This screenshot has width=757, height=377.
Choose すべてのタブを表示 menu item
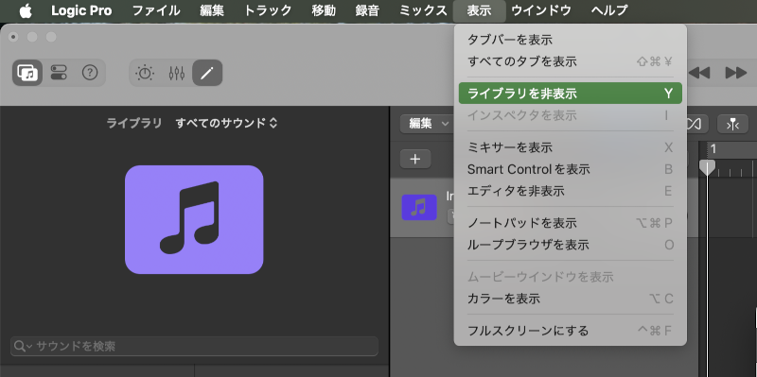(x=571, y=61)
